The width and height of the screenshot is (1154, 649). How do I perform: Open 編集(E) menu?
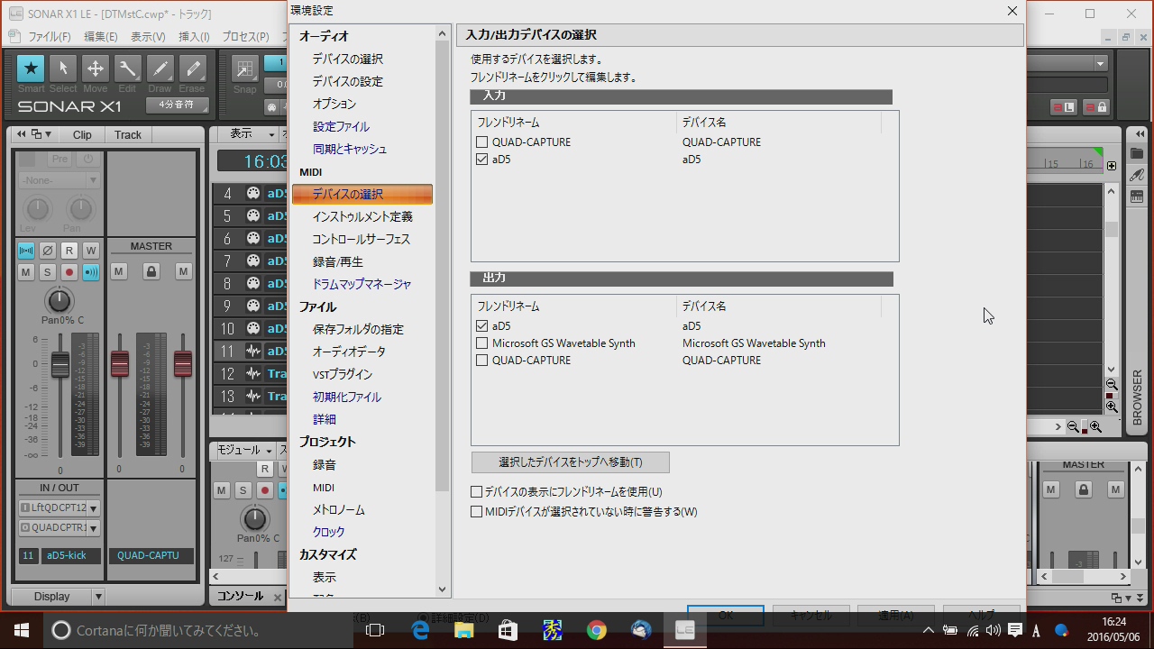click(100, 37)
